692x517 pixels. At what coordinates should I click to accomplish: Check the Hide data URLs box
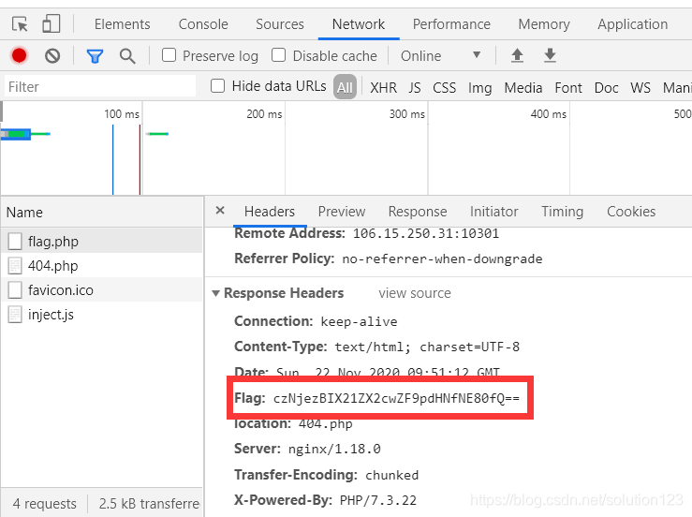point(217,85)
